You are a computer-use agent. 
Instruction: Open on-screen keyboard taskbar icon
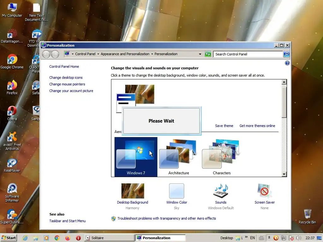(x=261, y=238)
